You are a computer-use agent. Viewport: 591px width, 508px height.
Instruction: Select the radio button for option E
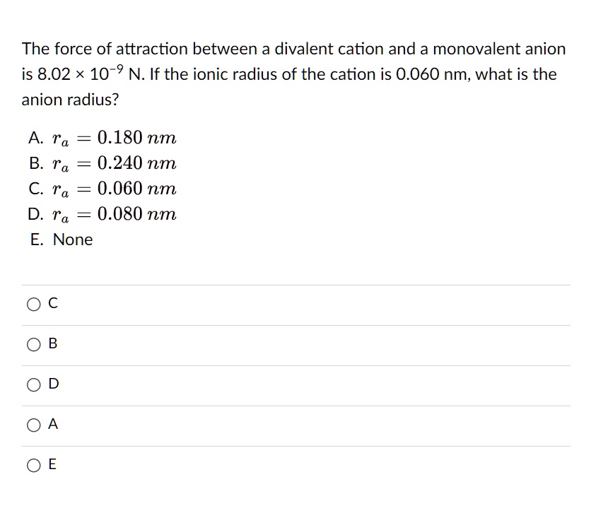pos(33,465)
